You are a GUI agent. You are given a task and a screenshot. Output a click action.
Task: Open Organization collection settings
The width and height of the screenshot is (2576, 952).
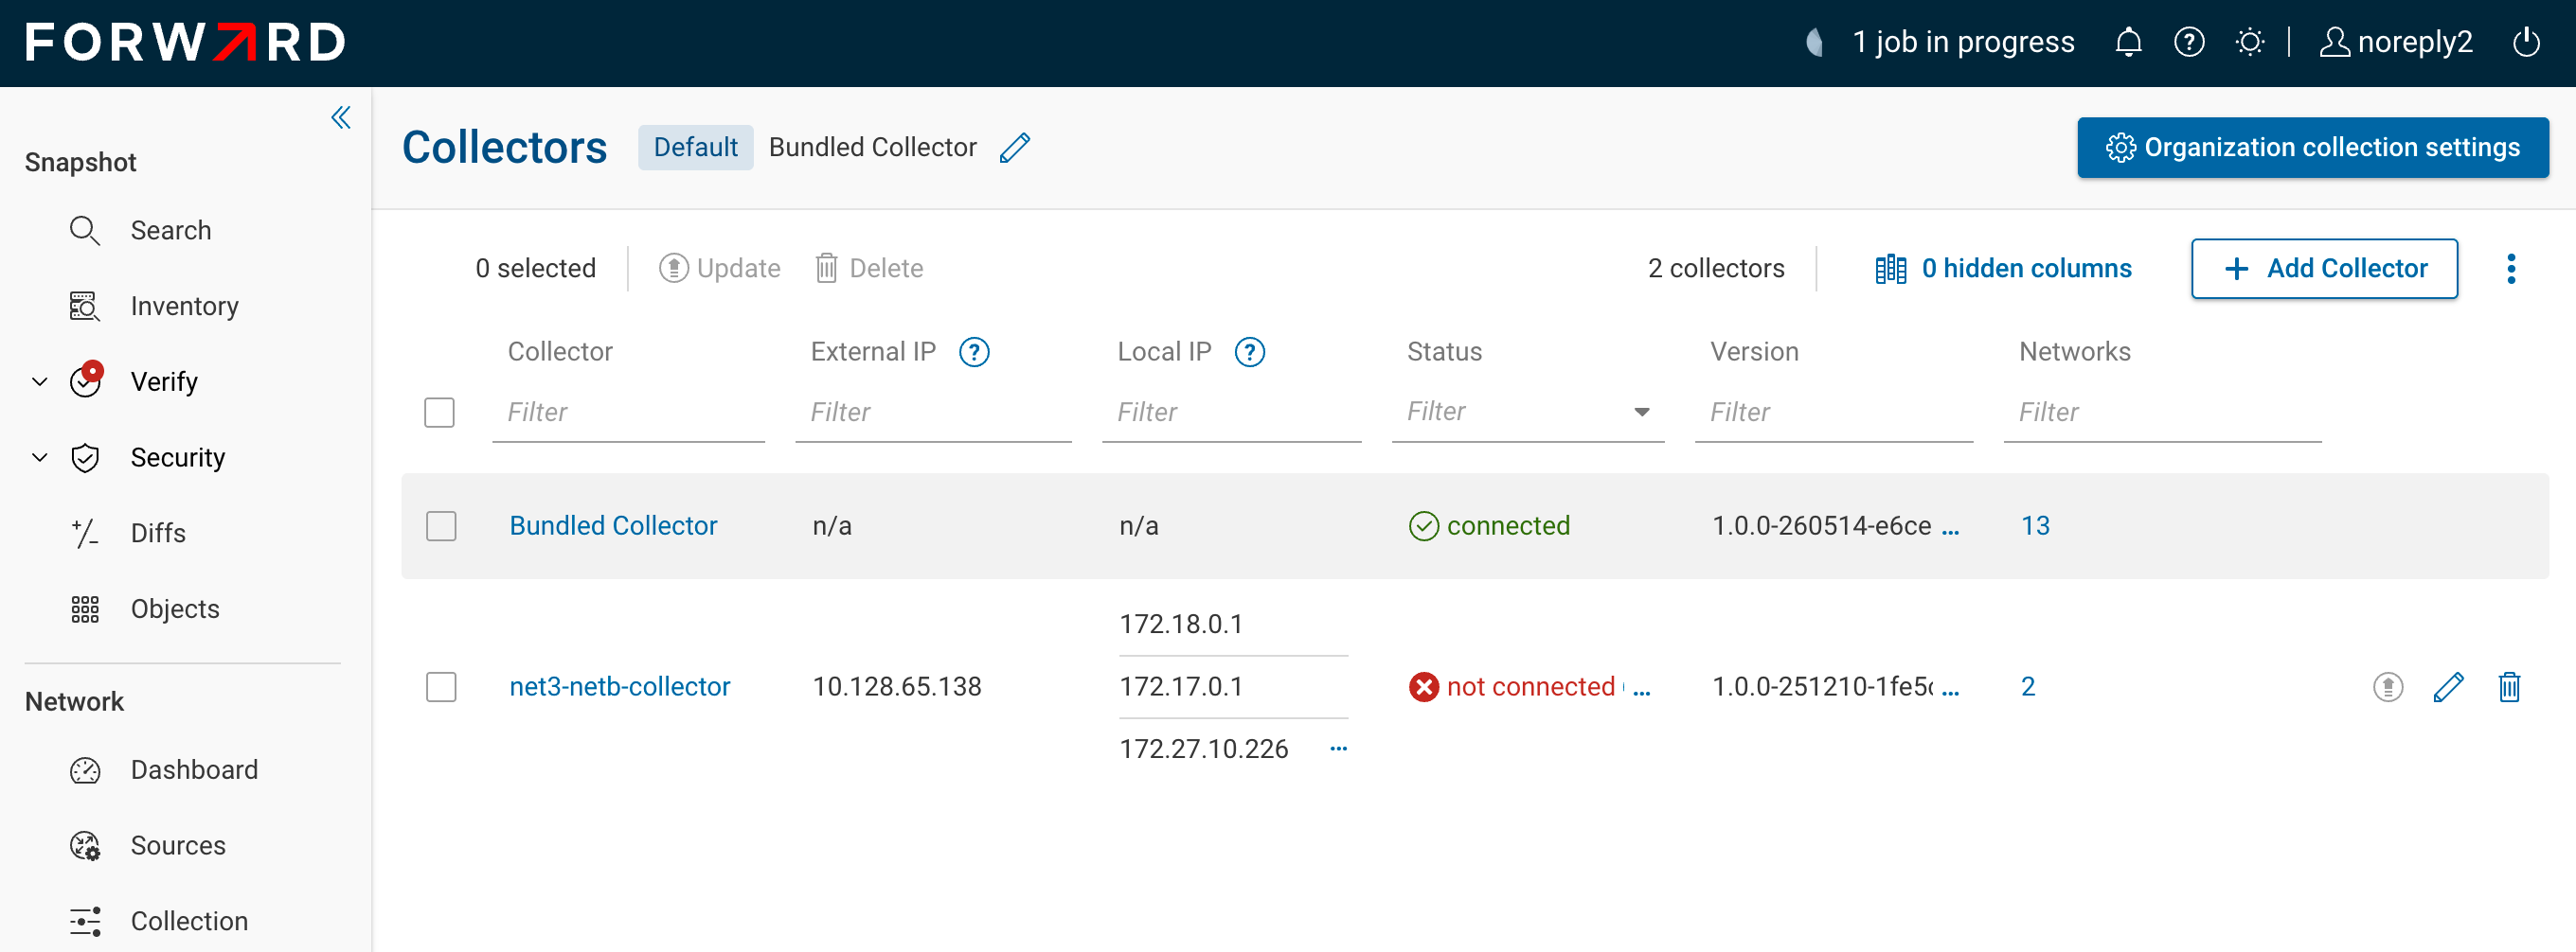click(x=2312, y=148)
